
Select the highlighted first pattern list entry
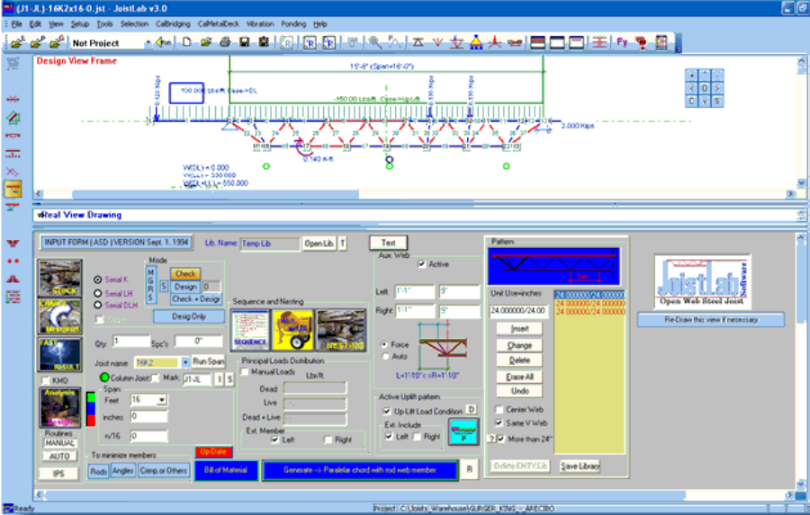click(589, 295)
